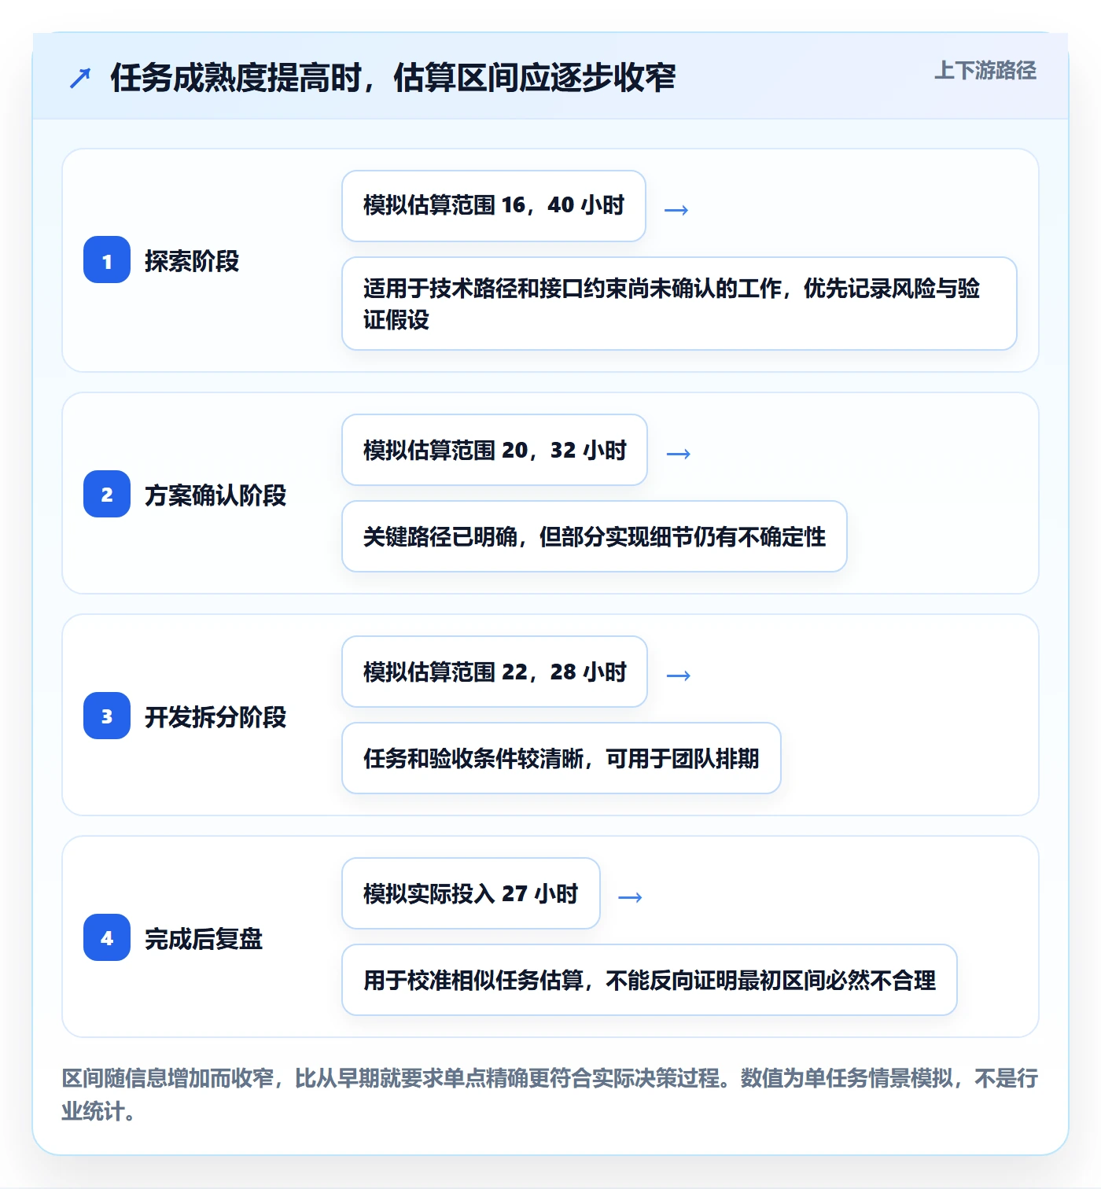Click the 完成后复盘 stage label

tap(204, 939)
